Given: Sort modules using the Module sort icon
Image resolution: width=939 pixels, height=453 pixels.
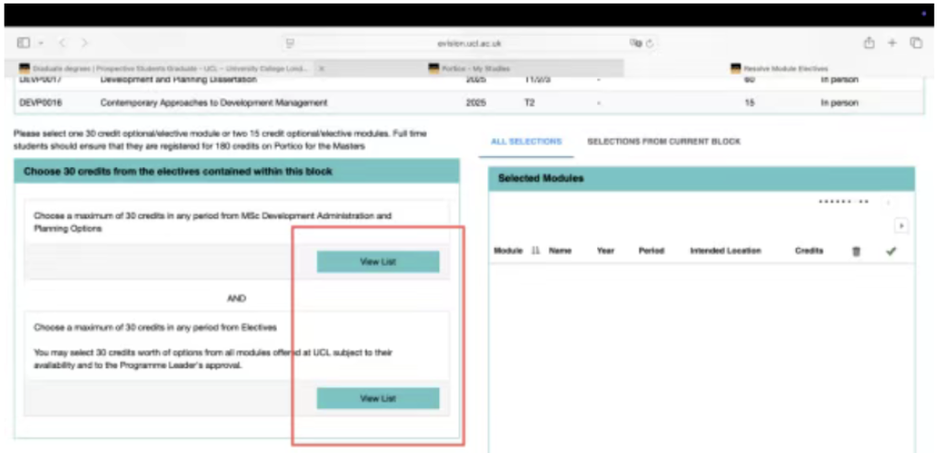Looking at the screenshot, I should coord(536,251).
